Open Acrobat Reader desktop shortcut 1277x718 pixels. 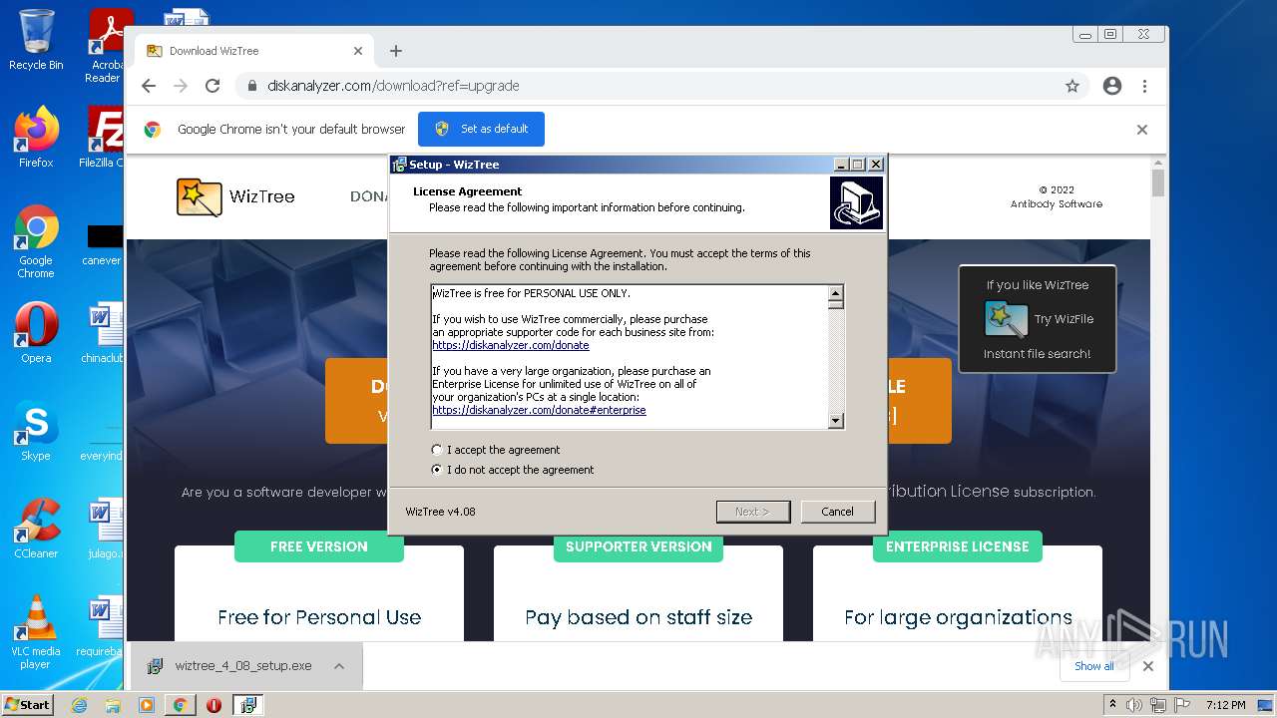(107, 46)
